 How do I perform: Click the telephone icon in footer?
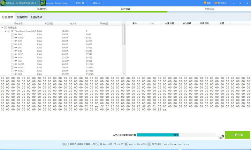[97, 144]
